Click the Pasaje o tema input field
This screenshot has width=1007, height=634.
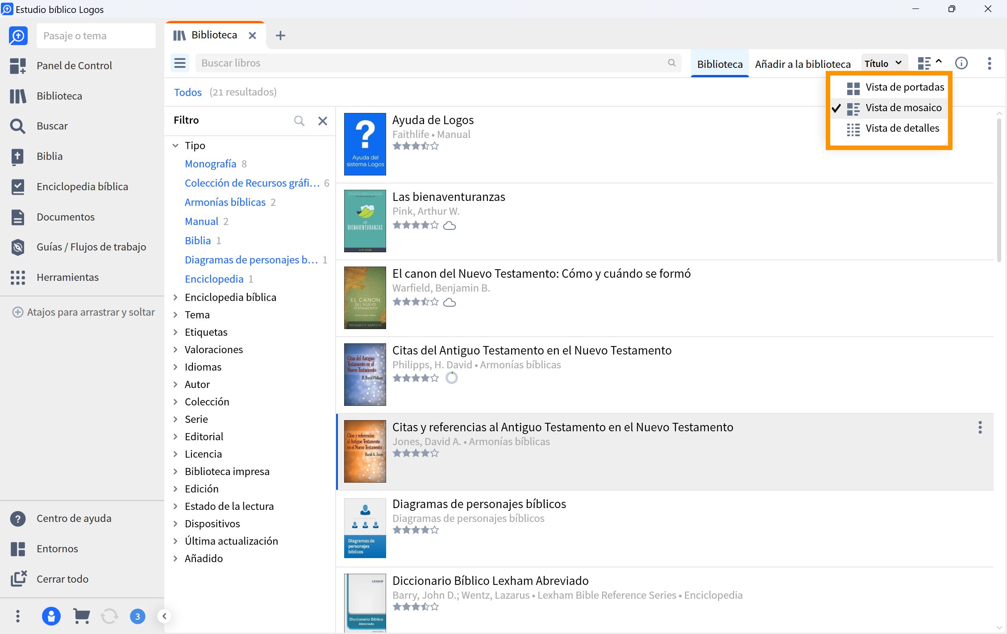coord(96,36)
